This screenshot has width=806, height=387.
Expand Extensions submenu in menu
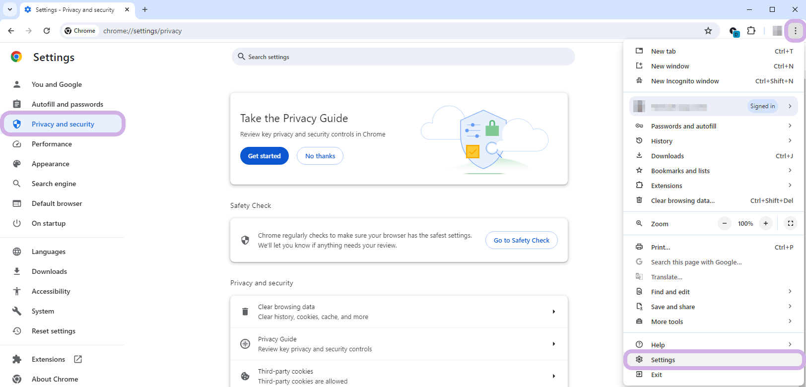point(714,186)
